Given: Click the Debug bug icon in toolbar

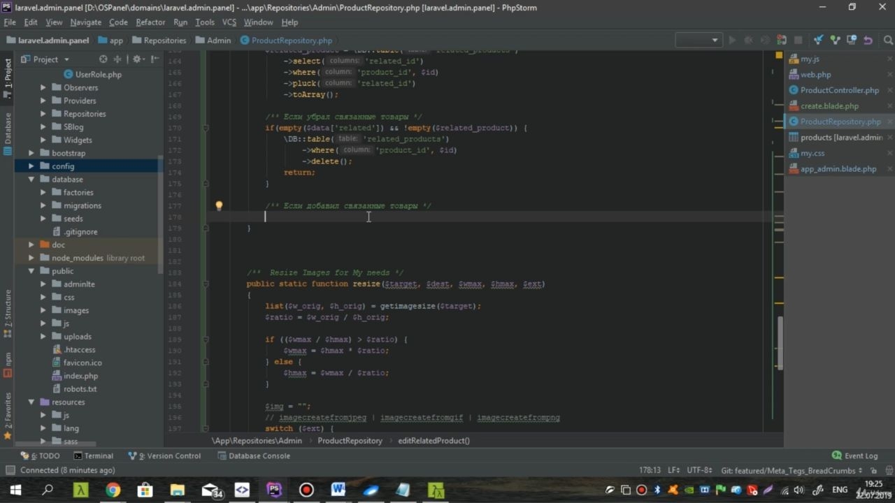Looking at the screenshot, I should tap(749, 41).
